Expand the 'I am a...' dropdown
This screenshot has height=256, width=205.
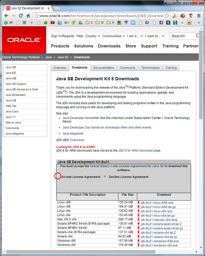coord(135,36)
